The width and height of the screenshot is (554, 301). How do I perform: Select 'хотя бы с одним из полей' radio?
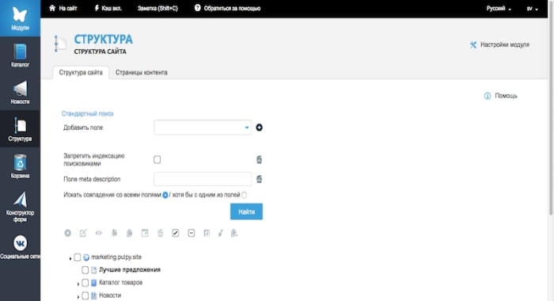244,195
